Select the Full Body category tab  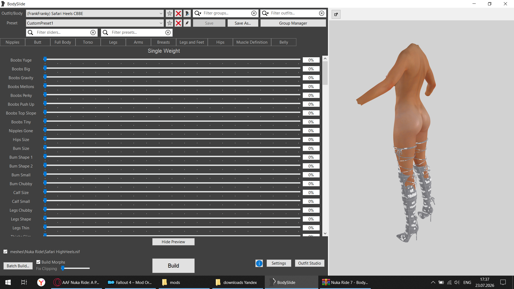[x=63, y=42]
